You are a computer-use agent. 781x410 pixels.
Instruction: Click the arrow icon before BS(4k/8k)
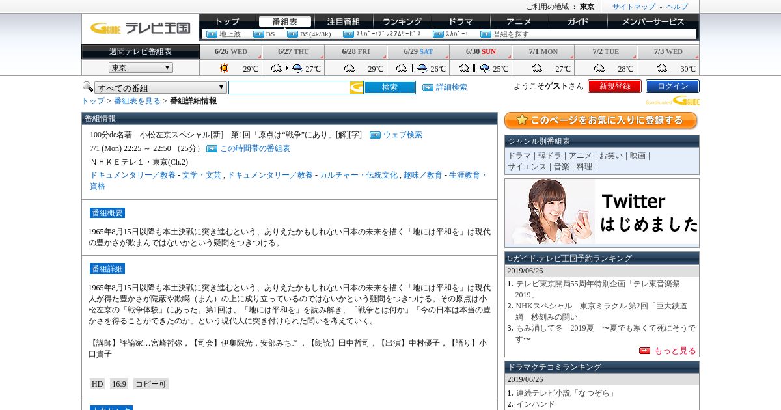click(292, 34)
